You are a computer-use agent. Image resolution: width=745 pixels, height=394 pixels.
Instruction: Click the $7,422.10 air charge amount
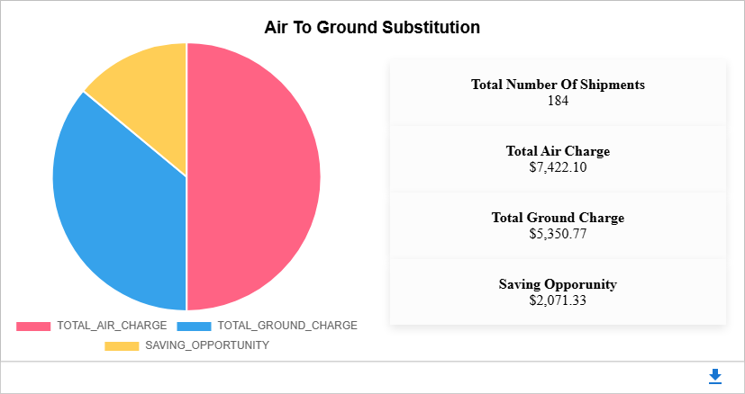click(558, 166)
